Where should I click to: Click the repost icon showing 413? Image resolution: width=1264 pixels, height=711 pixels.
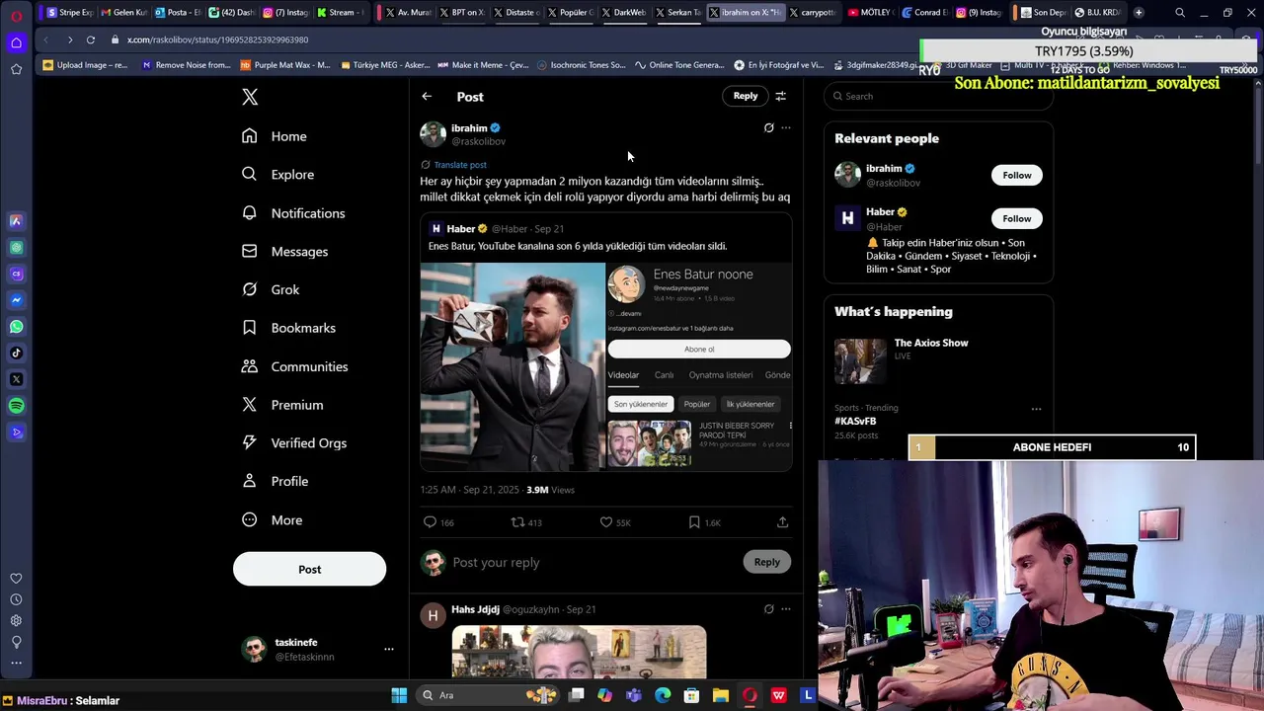(x=517, y=522)
